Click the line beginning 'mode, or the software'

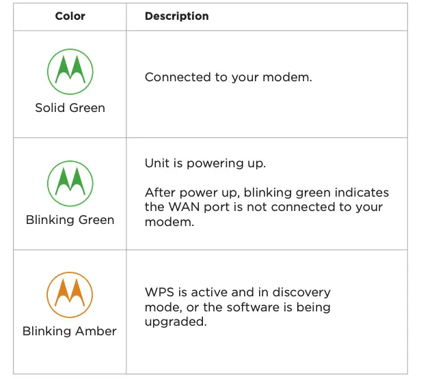237,307
